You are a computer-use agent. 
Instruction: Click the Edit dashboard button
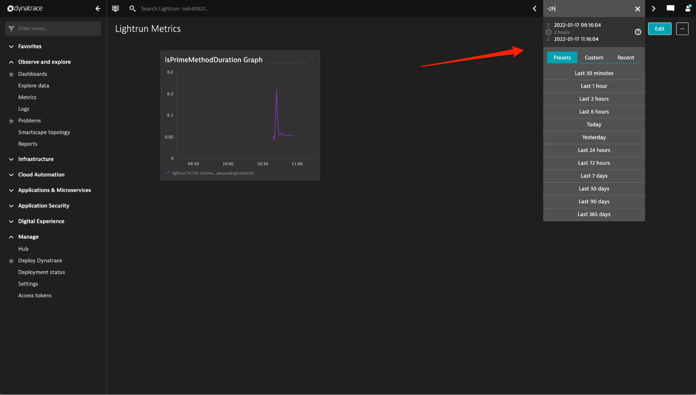pos(659,29)
